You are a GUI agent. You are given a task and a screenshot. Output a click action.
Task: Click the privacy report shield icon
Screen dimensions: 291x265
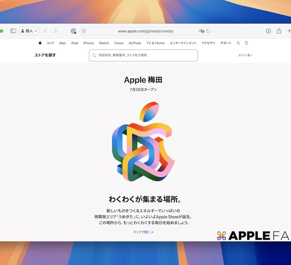tap(73, 31)
